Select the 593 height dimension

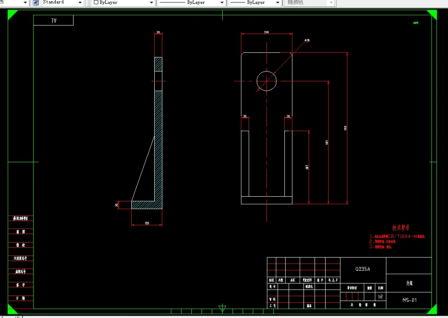pos(346,128)
